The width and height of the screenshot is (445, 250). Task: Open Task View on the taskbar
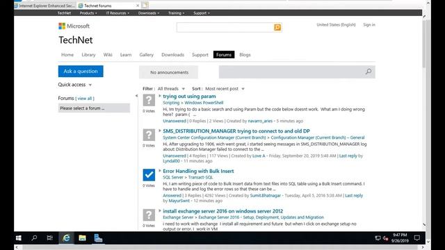click(49, 238)
